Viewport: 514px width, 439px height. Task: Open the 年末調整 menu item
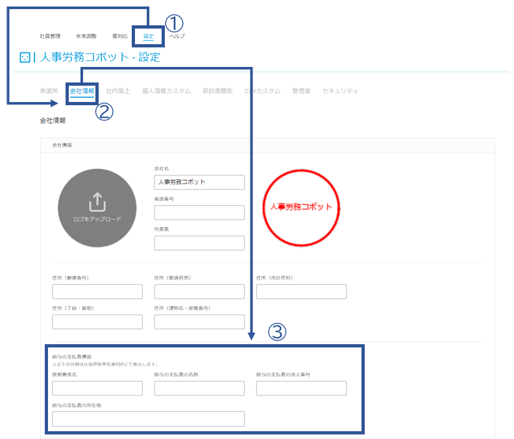click(86, 36)
